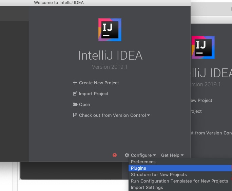Click the Open link in front window

[x=84, y=104]
